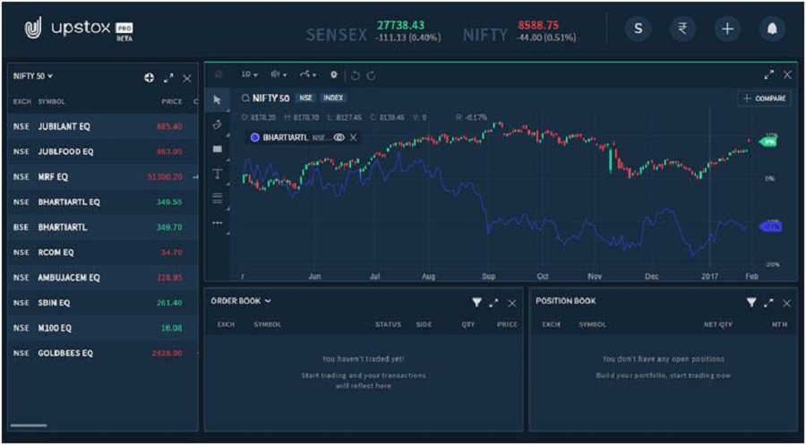The width and height of the screenshot is (806, 445).
Task: Remove the BHARTIARTL overlay from chart
Action: pos(354,137)
